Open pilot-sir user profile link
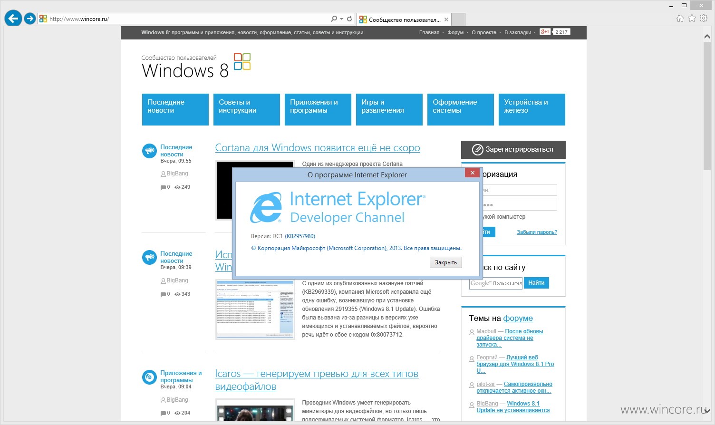 coord(486,384)
